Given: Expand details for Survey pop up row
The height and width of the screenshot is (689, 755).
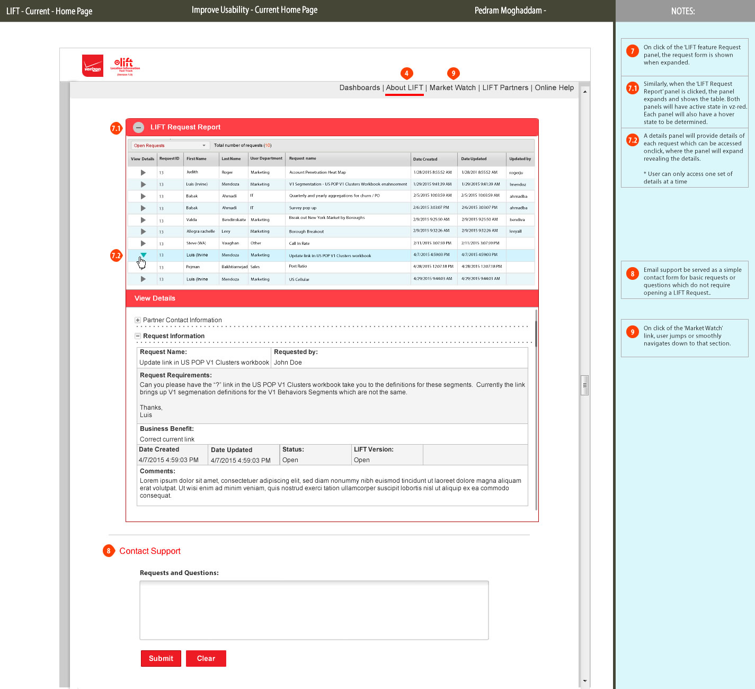Looking at the screenshot, I should [143, 208].
